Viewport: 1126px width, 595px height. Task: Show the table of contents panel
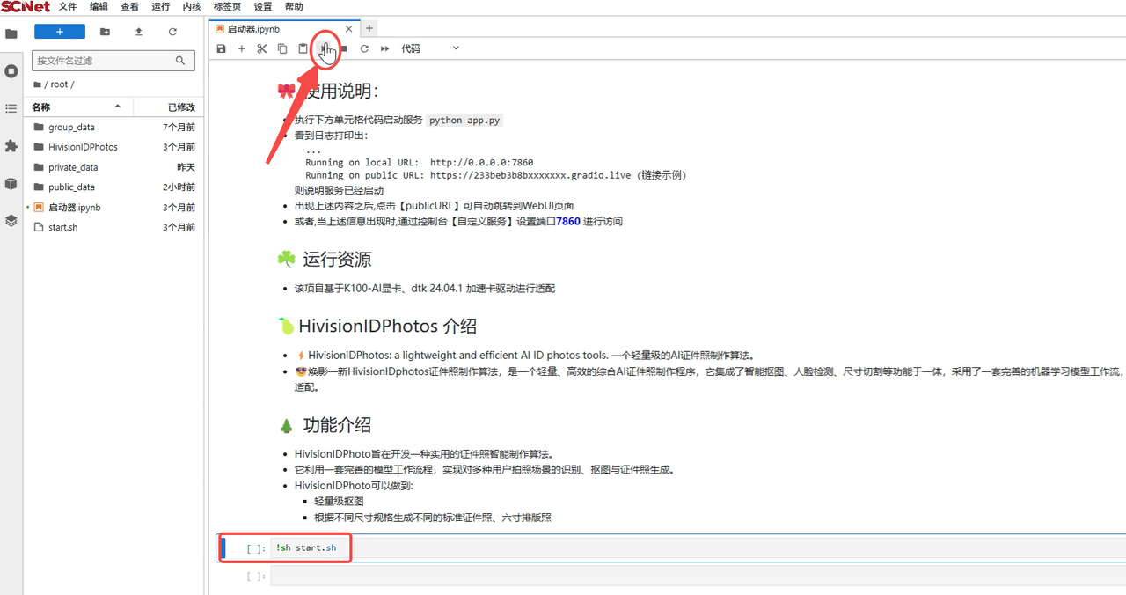(x=11, y=108)
